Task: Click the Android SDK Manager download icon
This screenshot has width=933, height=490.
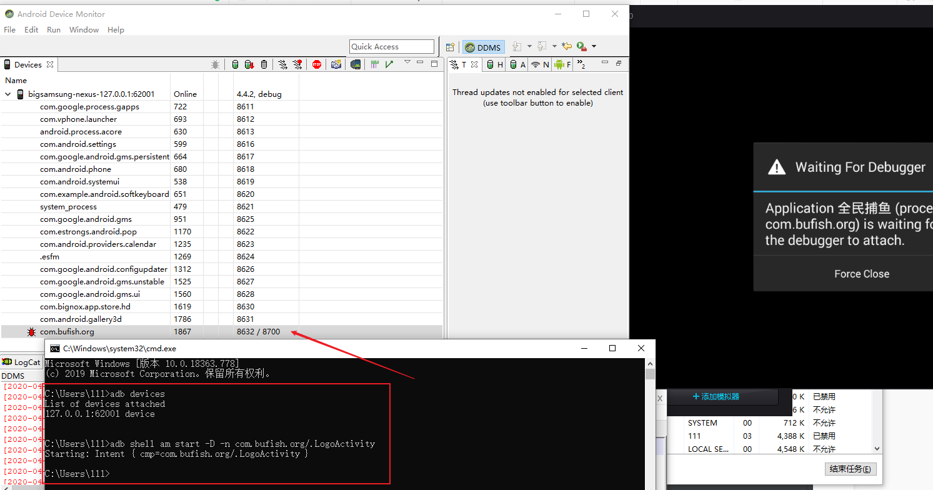Action: [517, 46]
